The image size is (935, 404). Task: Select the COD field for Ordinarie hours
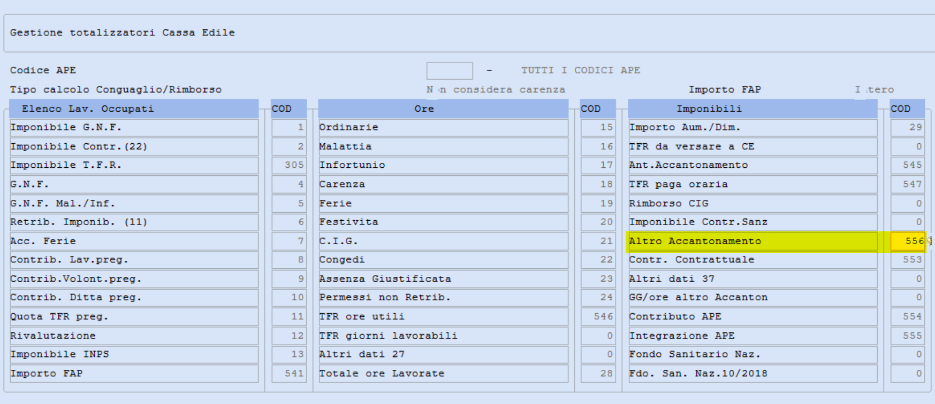pyautogui.click(x=598, y=128)
